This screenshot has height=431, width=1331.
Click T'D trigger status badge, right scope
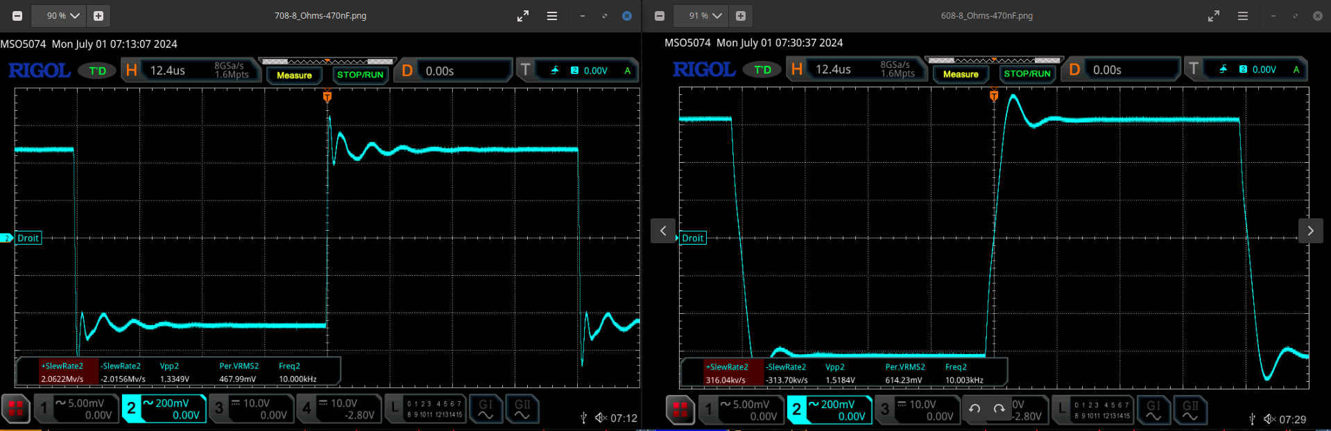[x=762, y=69]
